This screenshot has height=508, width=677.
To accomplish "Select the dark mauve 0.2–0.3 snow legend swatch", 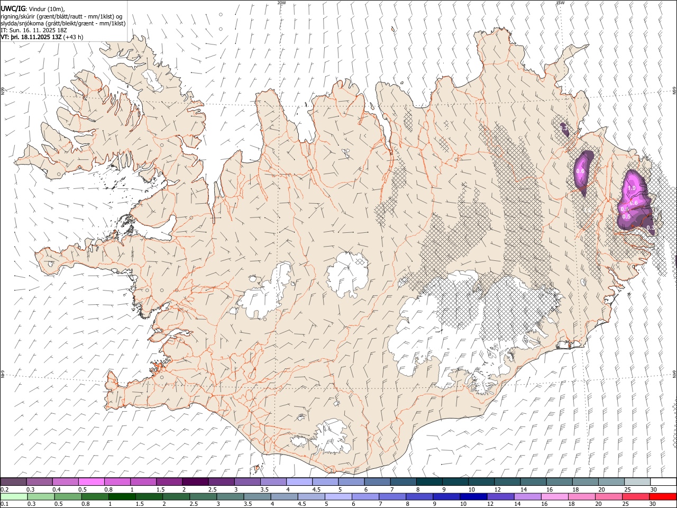I will click(14, 482).
